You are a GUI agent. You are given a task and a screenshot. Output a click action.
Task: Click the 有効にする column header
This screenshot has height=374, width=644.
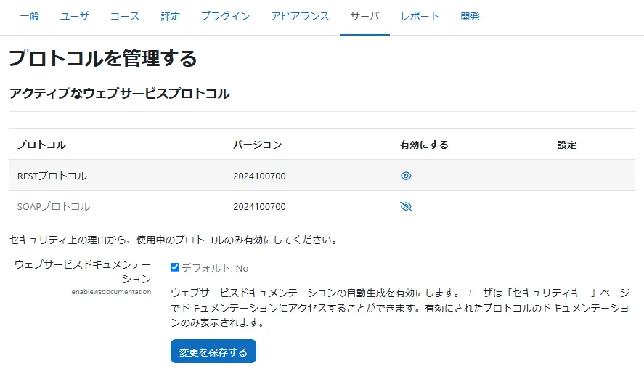(x=424, y=145)
